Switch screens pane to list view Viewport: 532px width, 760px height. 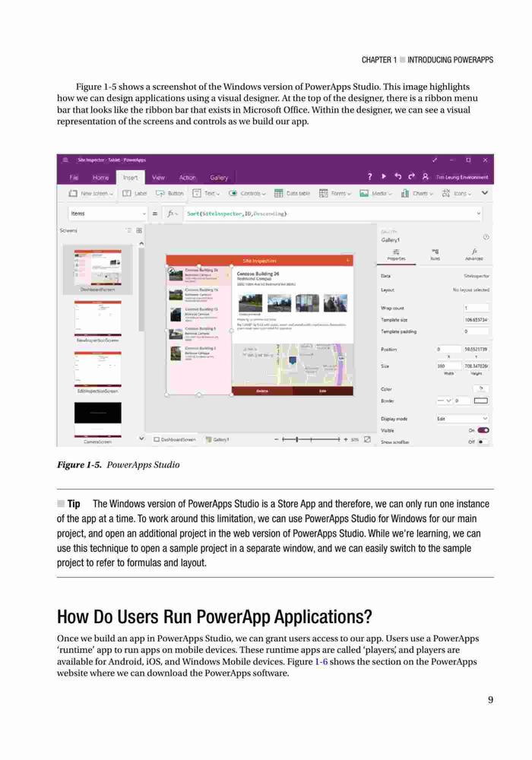click(128, 230)
